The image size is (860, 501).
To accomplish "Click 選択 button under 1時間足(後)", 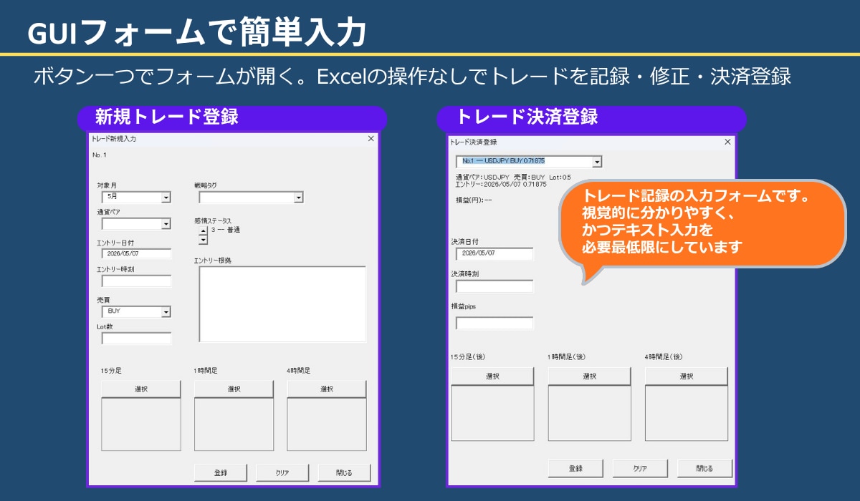I will [589, 376].
